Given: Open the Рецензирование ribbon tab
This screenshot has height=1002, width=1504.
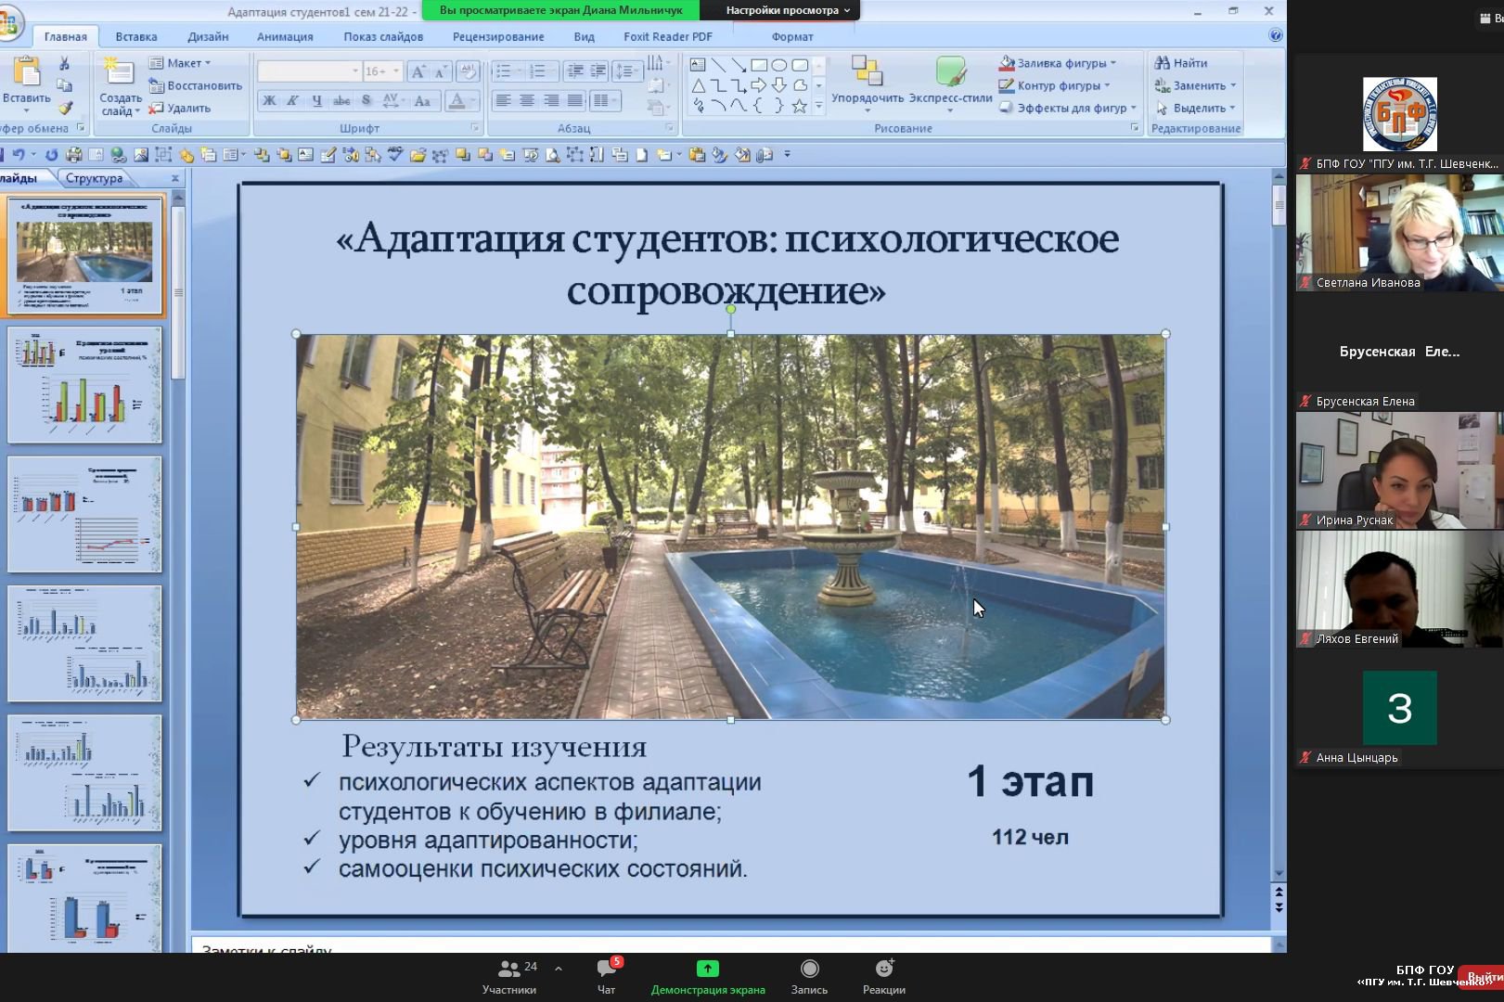Looking at the screenshot, I should (498, 37).
